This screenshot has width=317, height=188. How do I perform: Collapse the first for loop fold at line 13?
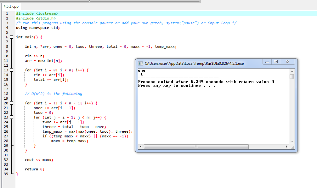point(12,70)
